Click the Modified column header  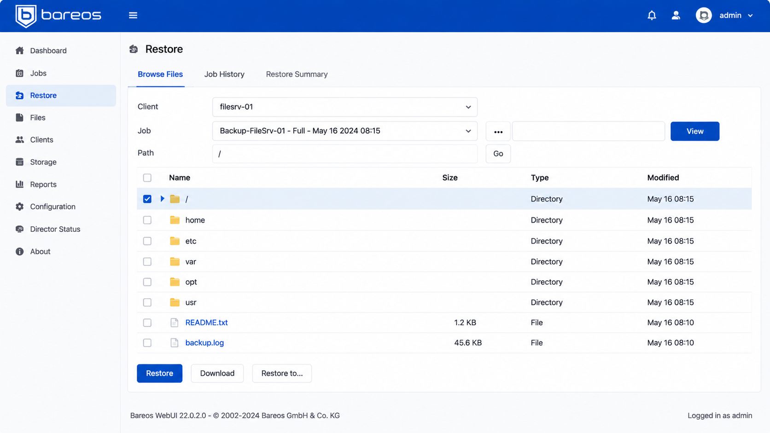tap(663, 178)
